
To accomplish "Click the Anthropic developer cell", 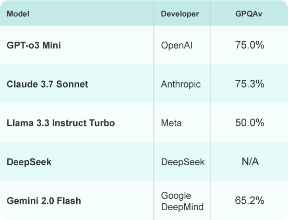I will [181, 84].
